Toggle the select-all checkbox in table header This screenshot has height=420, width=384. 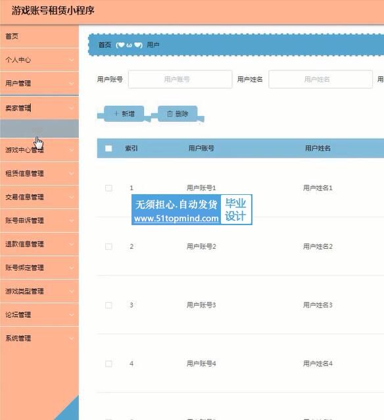click(x=108, y=148)
